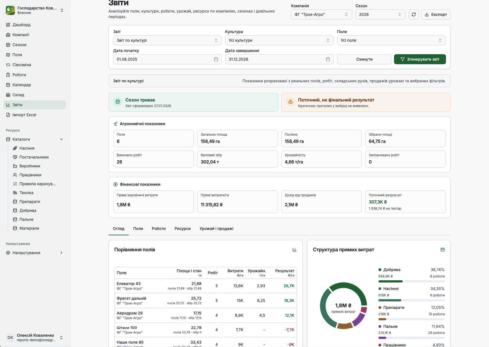Click calendar icon in Дата початку field

pyautogui.click(x=216, y=59)
